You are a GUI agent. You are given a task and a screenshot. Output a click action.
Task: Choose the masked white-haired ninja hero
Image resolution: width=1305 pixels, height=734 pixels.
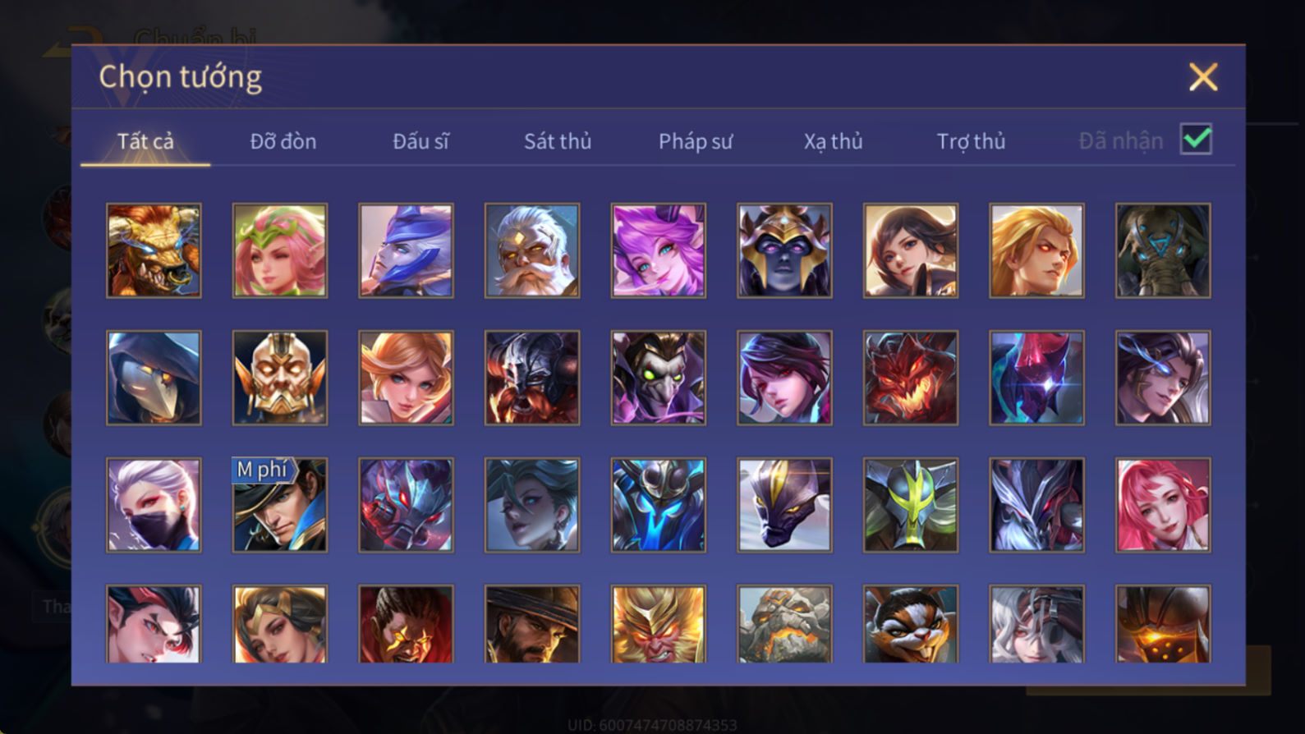coord(154,505)
